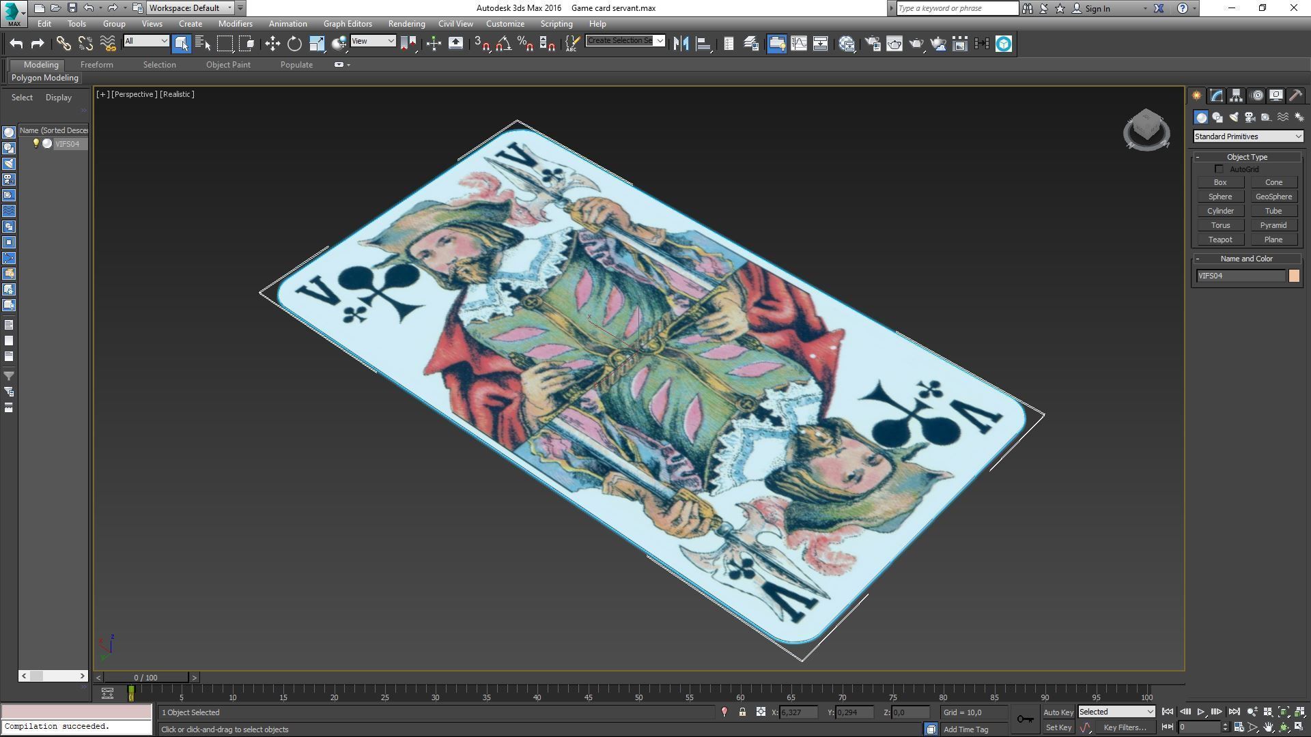Open the Modifiers menu
This screenshot has height=737, width=1311.
click(x=235, y=24)
